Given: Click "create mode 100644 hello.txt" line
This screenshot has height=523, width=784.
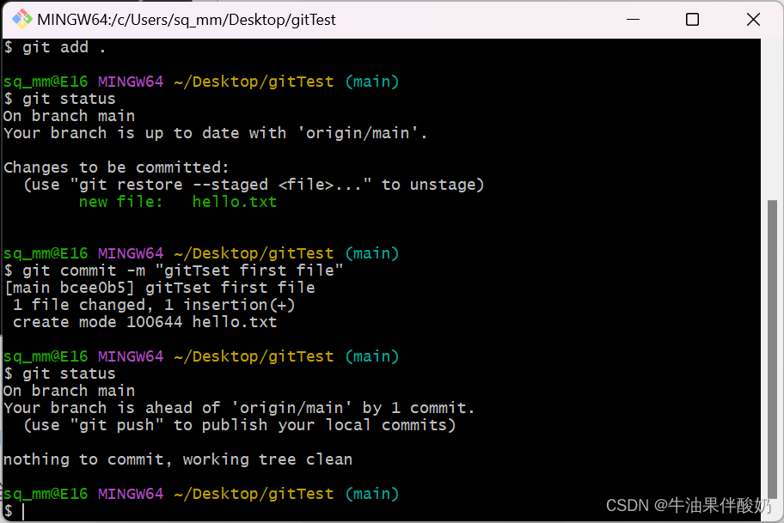Looking at the screenshot, I should [x=144, y=322].
